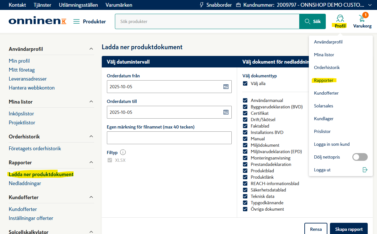377x234 pixels.
Task: Focus the Sök produkter search field
Action: coord(207,21)
